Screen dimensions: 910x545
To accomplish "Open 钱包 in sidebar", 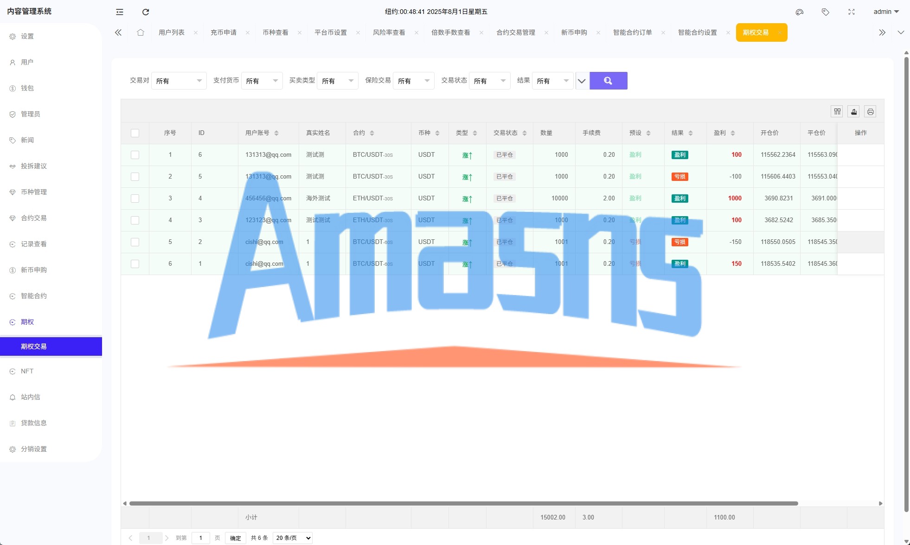I will pyautogui.click(x=27, y=88).
